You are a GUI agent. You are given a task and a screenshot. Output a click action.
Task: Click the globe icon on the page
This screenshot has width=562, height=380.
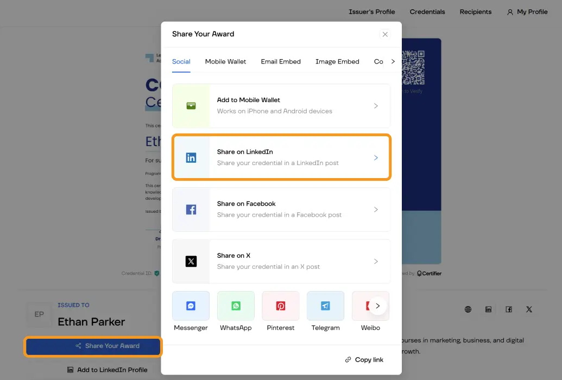[x=468, y=309]
